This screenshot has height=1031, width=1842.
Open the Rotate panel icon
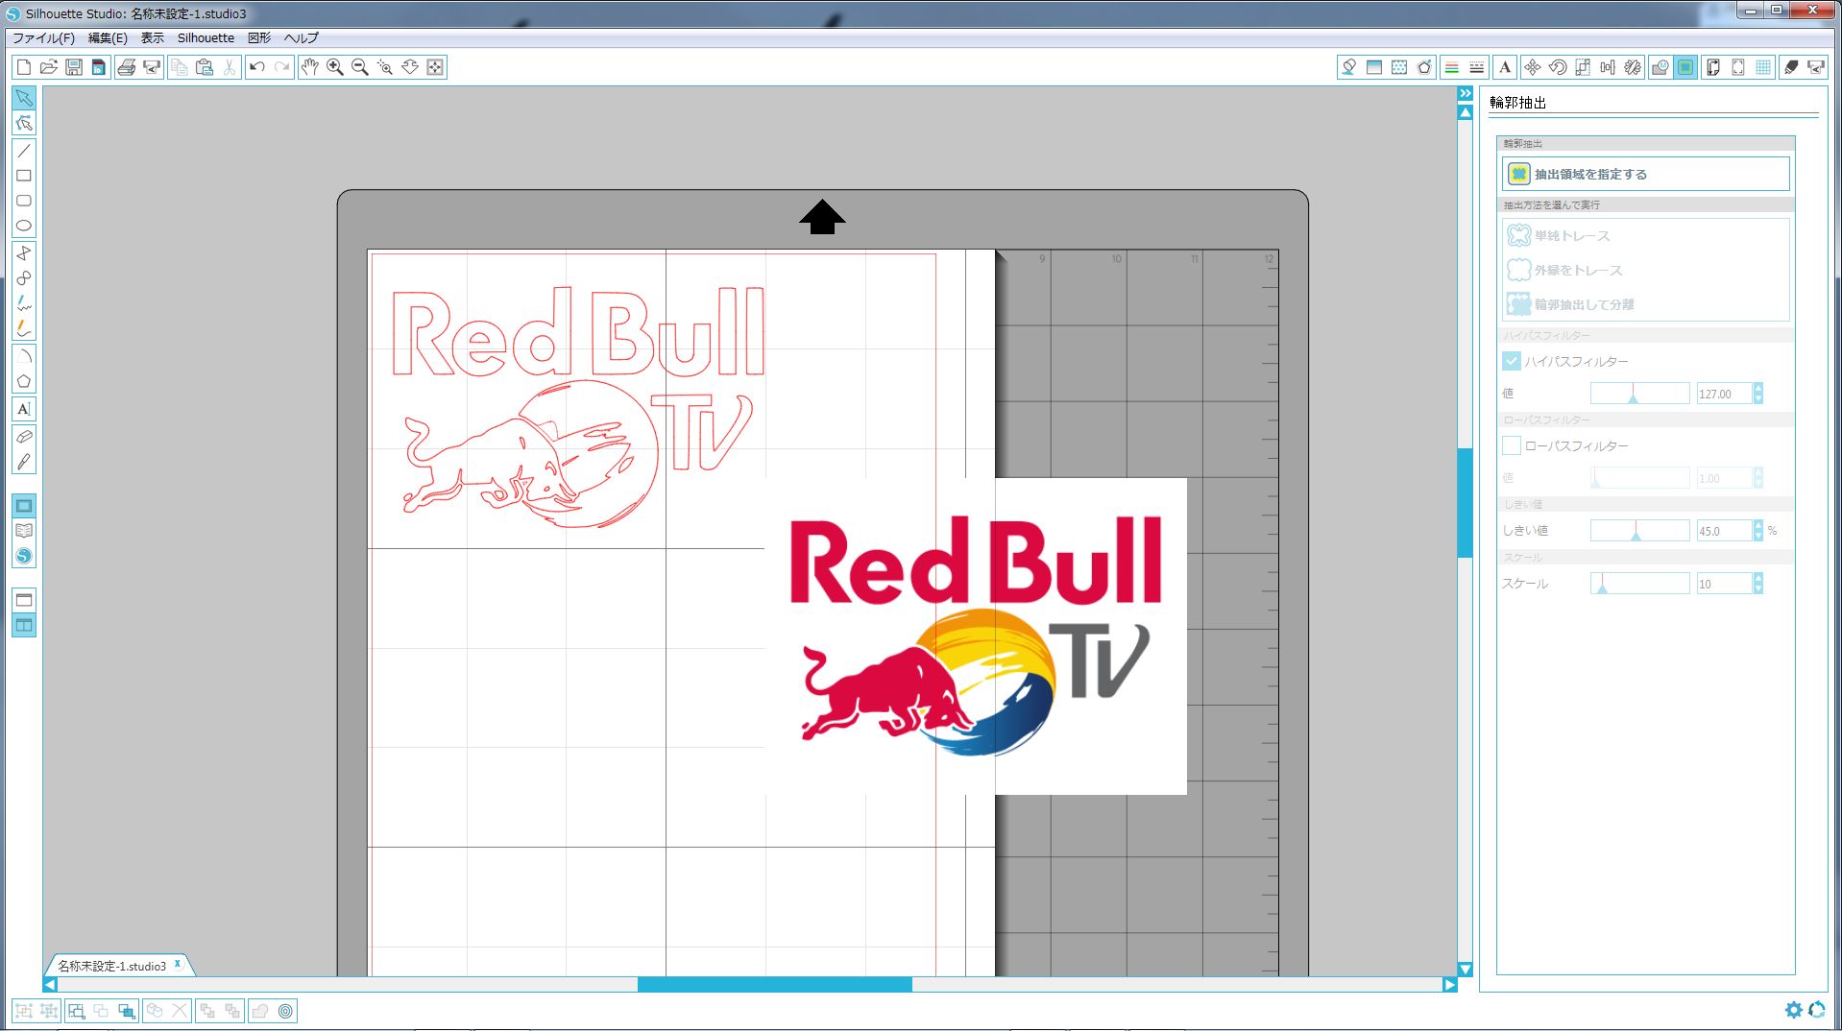click(x=1558, y=67)
